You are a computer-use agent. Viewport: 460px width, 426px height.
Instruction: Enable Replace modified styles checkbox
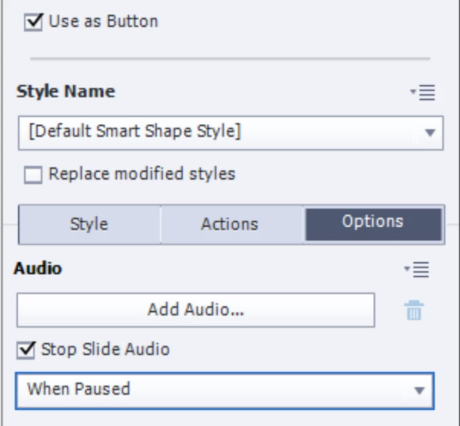point(33,175)
